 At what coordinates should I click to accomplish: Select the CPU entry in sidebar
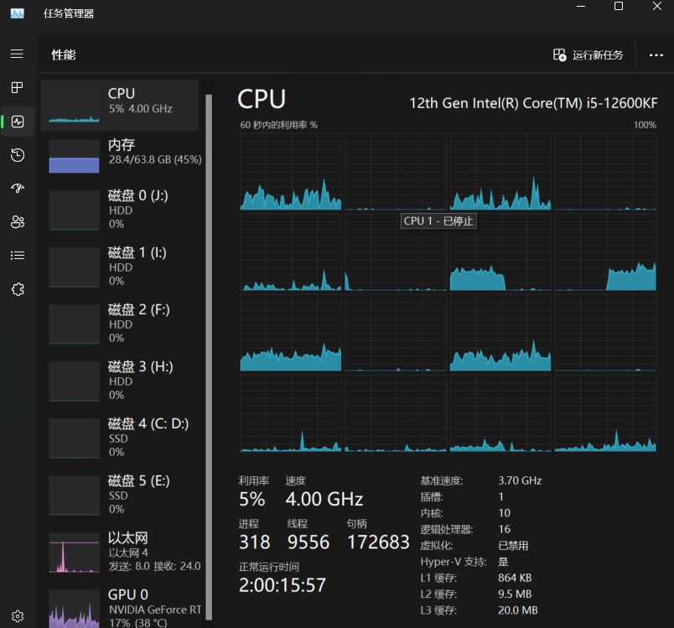[x=120, y=106]
